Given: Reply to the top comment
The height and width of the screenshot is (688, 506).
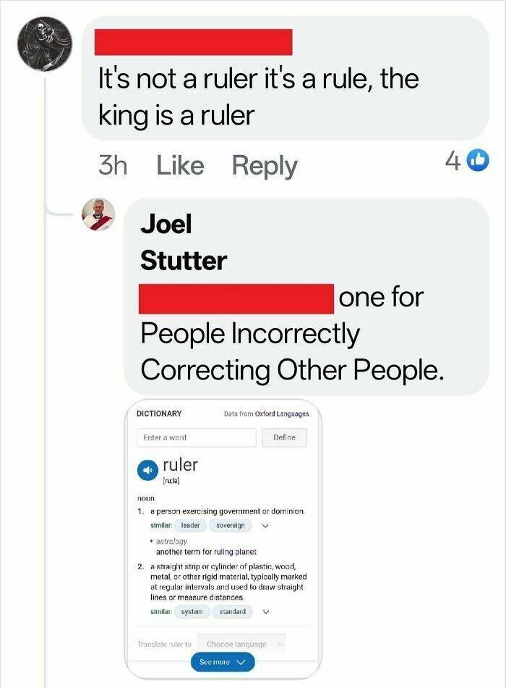Looking at the screenshot, I should [265, 165].
